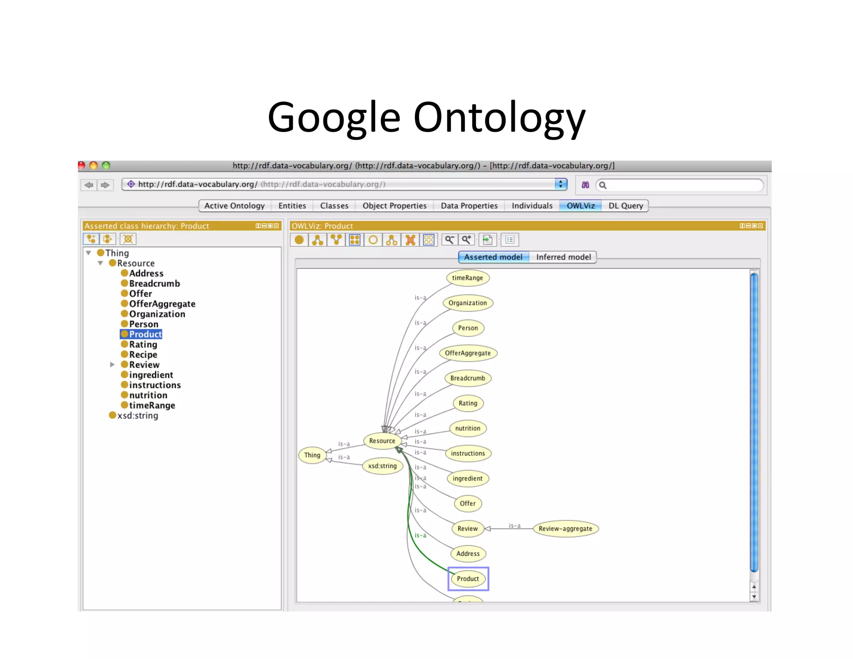
Task: Click OWLViz Hide class icon (hollow circle)
Action: (x=373, y=240)
